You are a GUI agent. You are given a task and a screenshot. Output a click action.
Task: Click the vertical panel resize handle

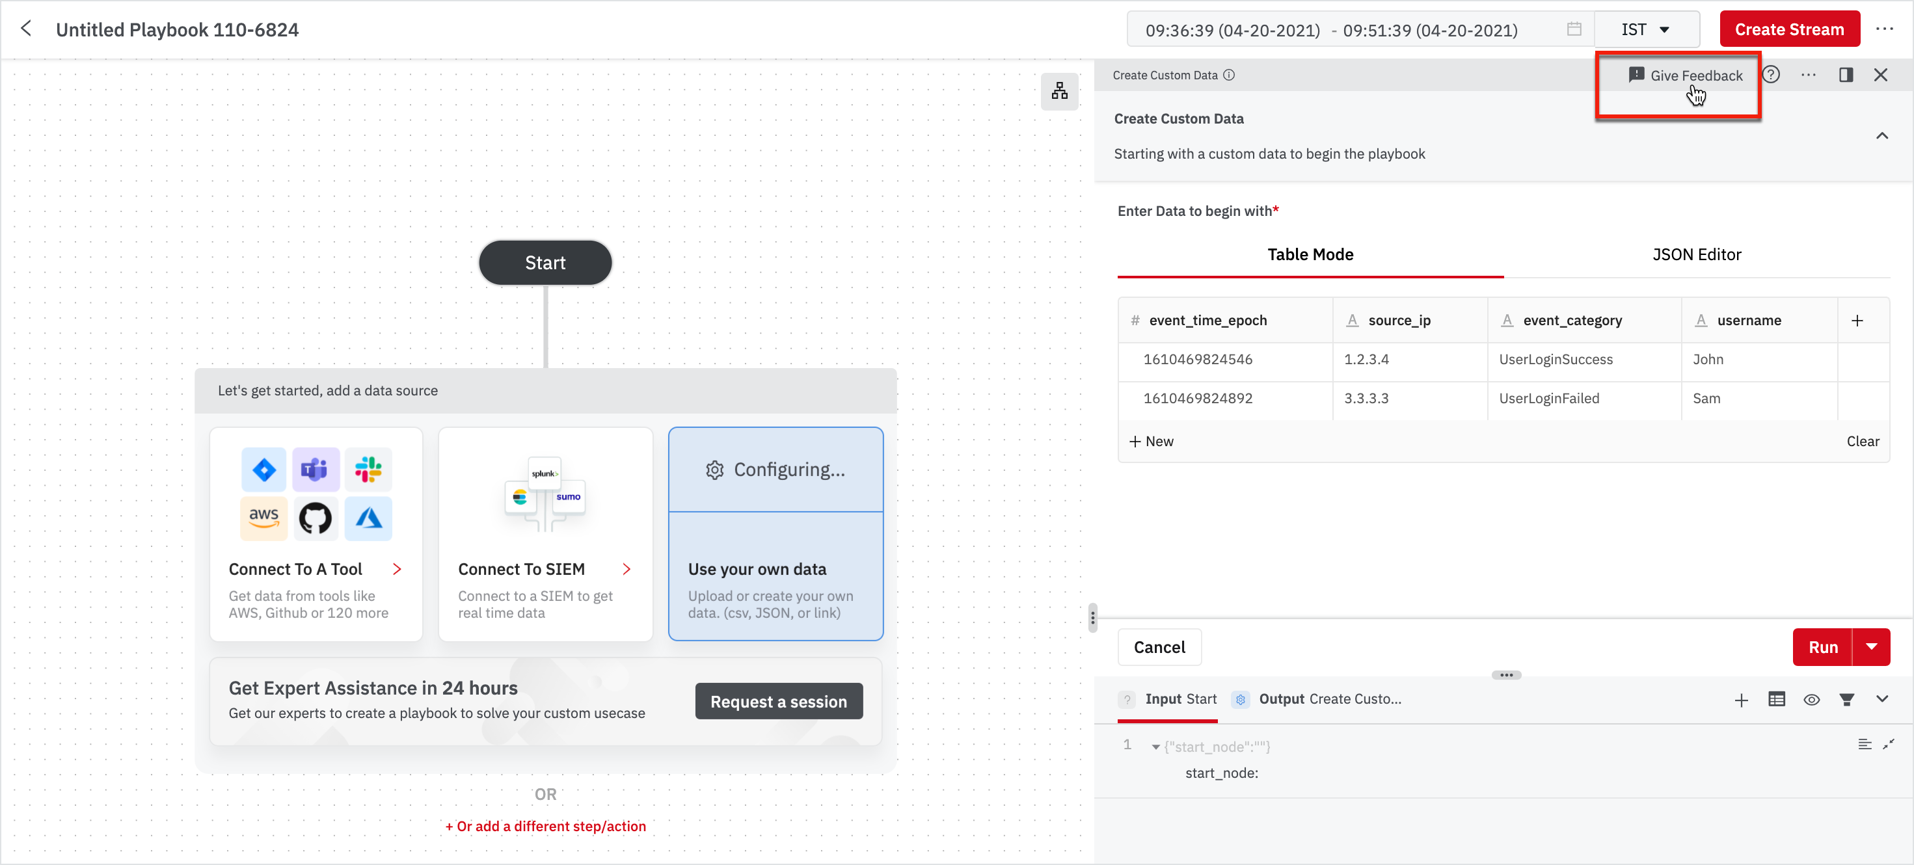coord(1092,617)
